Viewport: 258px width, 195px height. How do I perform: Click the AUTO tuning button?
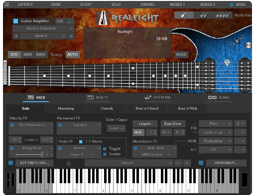[73, 55]
